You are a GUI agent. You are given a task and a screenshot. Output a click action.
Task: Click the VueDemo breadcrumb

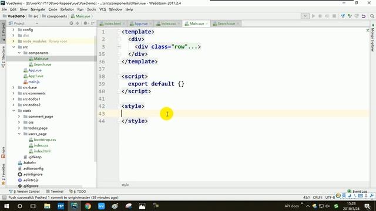pos(16,16)
